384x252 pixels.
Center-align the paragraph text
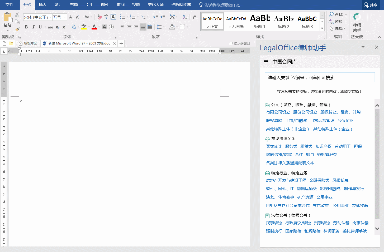tap(129, 27)
